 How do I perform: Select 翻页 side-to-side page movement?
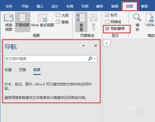(94, 22)
